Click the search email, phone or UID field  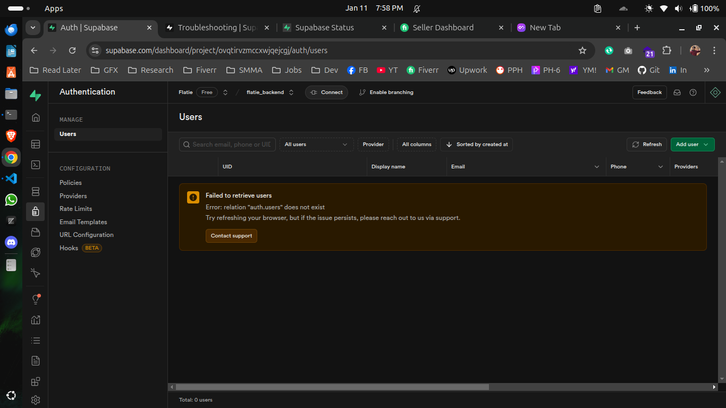point(227,144)
